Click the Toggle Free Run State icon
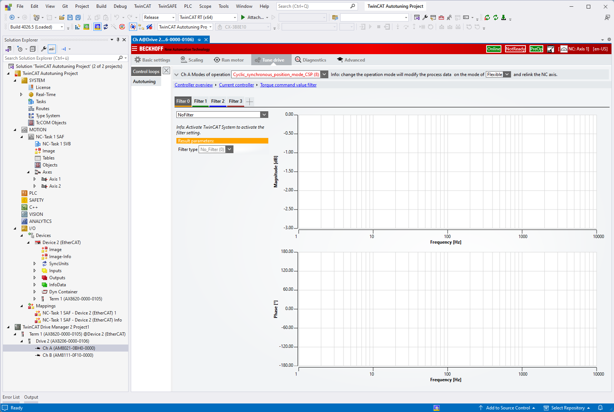 click(122, 27)
